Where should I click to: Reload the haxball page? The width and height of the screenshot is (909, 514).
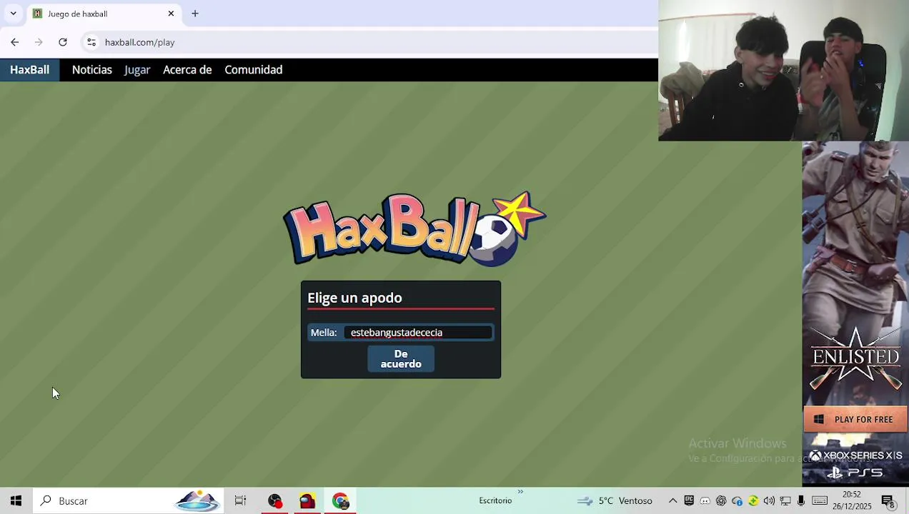(x=63, y=42)
